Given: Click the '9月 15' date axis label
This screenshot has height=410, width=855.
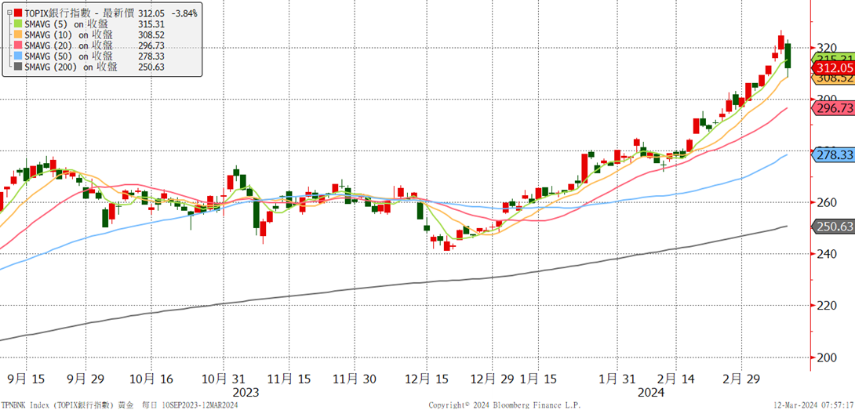Looking at the screenshot, I should [x=27, y=378].
